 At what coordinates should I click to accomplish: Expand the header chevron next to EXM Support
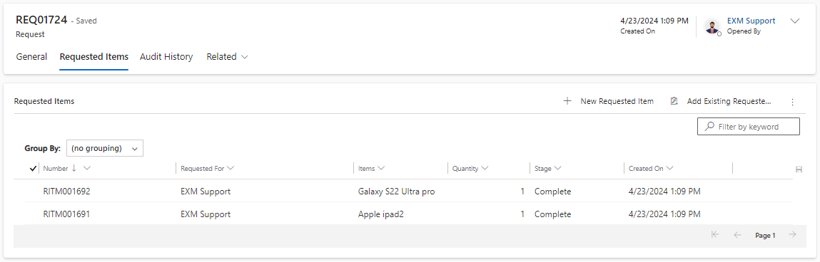click(x=795, y=21)
